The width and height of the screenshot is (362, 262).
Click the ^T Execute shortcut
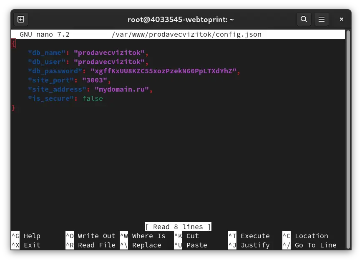249,236
